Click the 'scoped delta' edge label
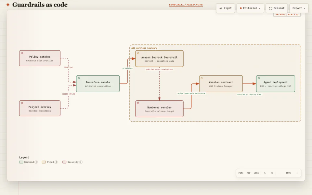Screen dimensions: 312x195 click(68, 94)
